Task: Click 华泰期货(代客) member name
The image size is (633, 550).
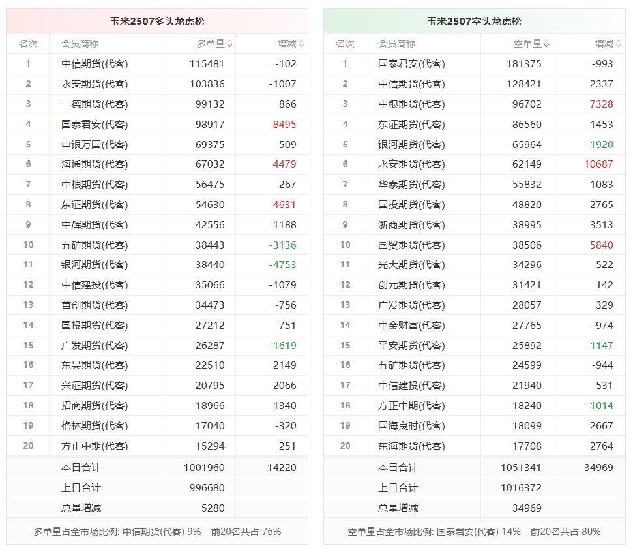Action: pyautogui.click(x=411, y=185)
